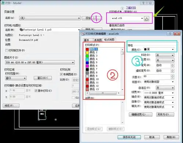The width and height of the screenshot is (183, 143).
Task: Select 颜色 12 in style list
Action: pos(94,86)
